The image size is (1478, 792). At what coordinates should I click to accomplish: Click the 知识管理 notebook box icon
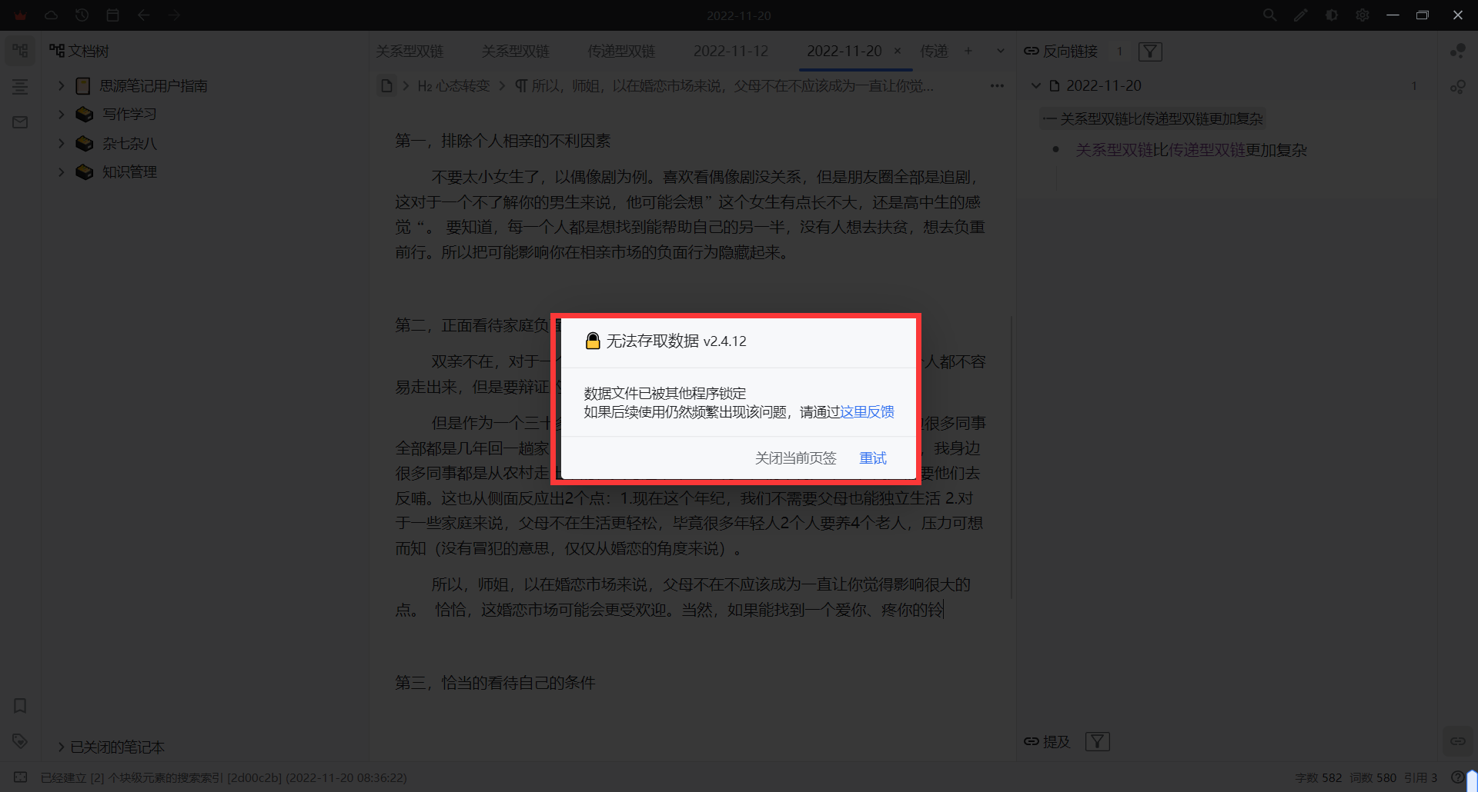(84, 171)
